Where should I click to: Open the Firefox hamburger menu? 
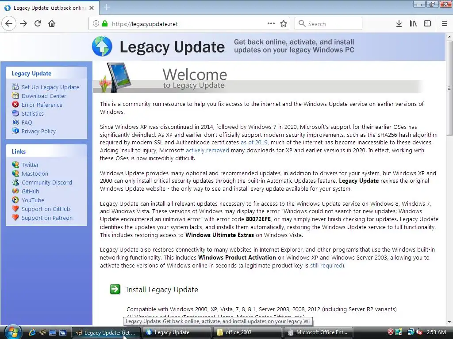coord(445,24)
